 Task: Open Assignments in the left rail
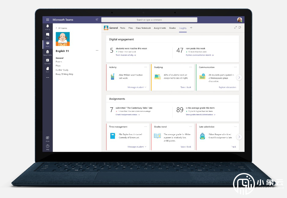coord(48,53)
